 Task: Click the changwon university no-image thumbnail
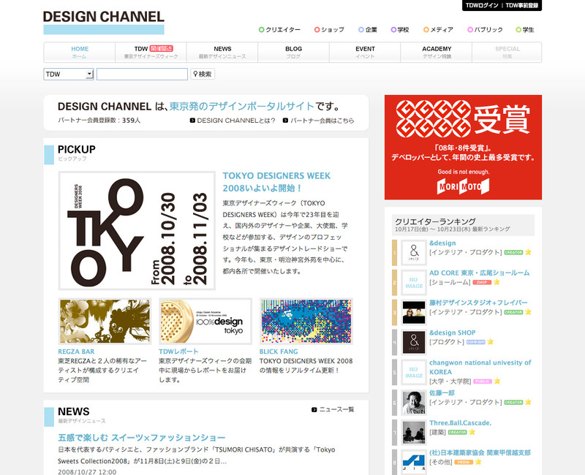pos(414,372)
